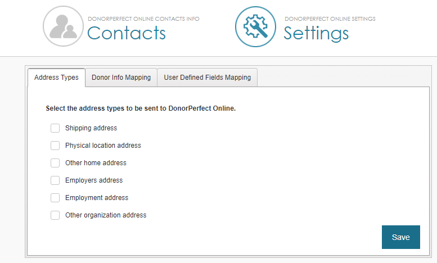The height and width of the screenshot is (263, 437).
Task: Click the 'Other home address' label
Action: (x=96, y=163)
